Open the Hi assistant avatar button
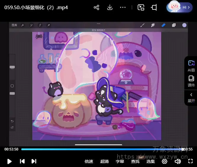Screen dimensions: 197x167 [179, 7]
